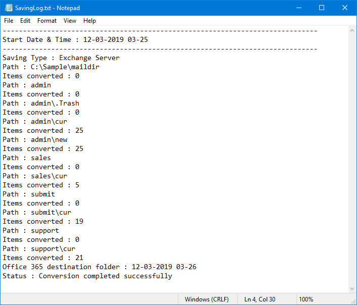Open the Edit menu

(25, 21)
